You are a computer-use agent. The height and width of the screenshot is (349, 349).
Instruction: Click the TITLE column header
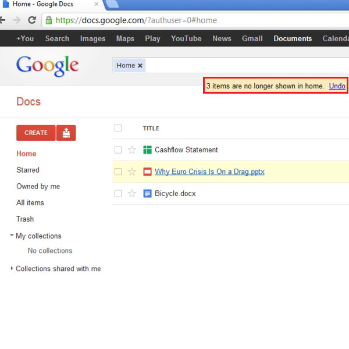pos(151,129)
